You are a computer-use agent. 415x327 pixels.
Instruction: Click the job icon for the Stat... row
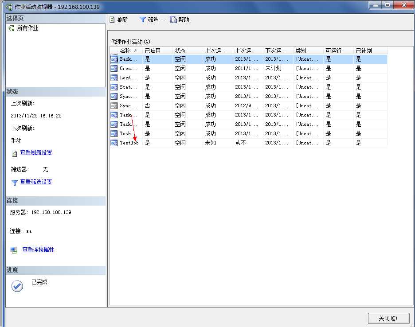pos(114,87)
